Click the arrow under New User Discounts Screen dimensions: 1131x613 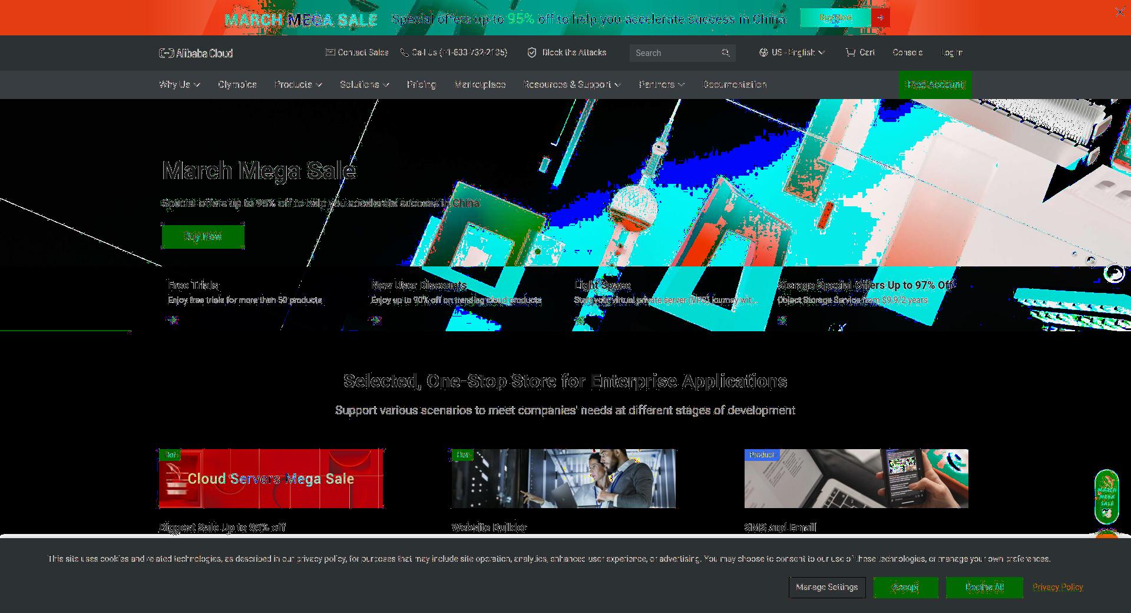(x=375, y=320)
